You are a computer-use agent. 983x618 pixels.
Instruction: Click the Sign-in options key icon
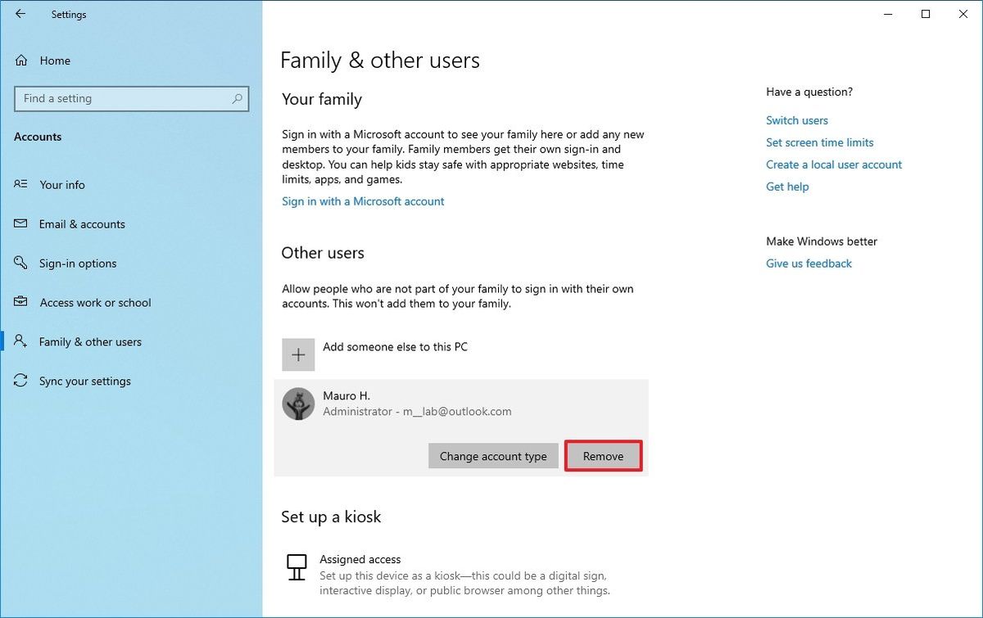coord(20,263)
